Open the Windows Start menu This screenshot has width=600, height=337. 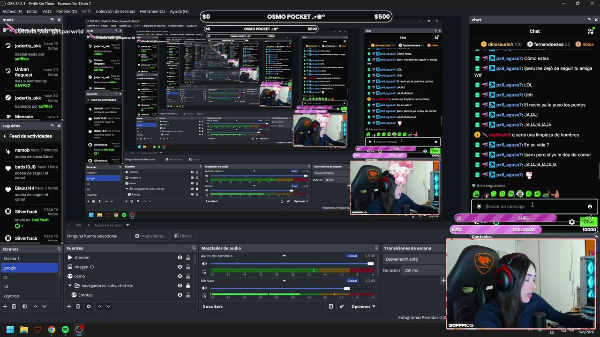(x=10, y=330)
